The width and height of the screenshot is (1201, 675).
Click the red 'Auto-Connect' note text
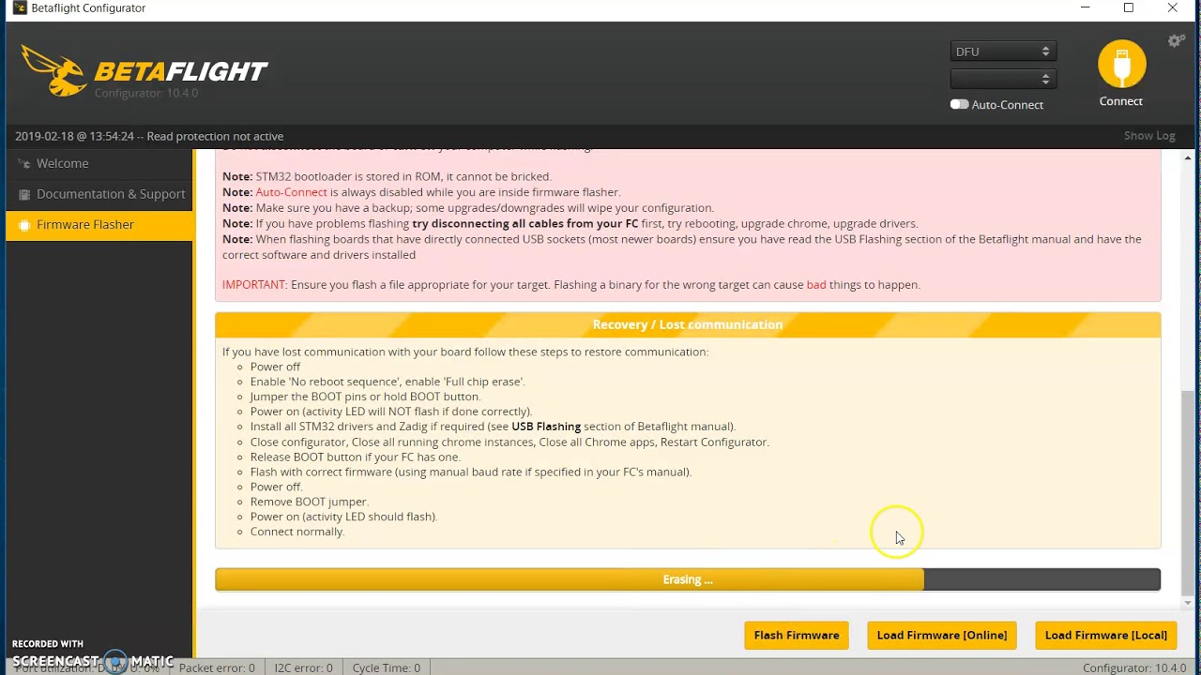click(x=291, y=192)
